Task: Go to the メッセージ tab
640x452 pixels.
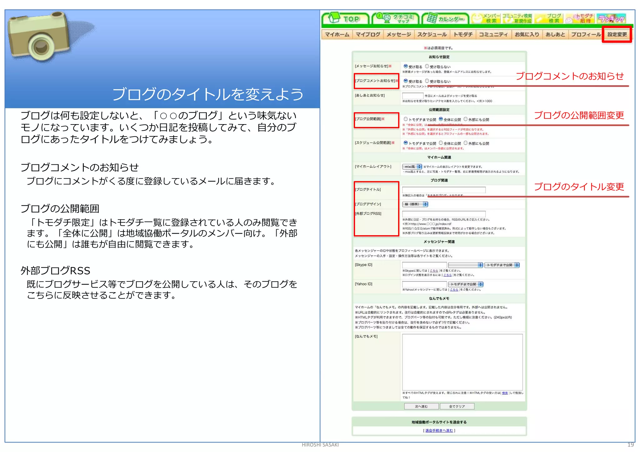Action: (399, 34)
